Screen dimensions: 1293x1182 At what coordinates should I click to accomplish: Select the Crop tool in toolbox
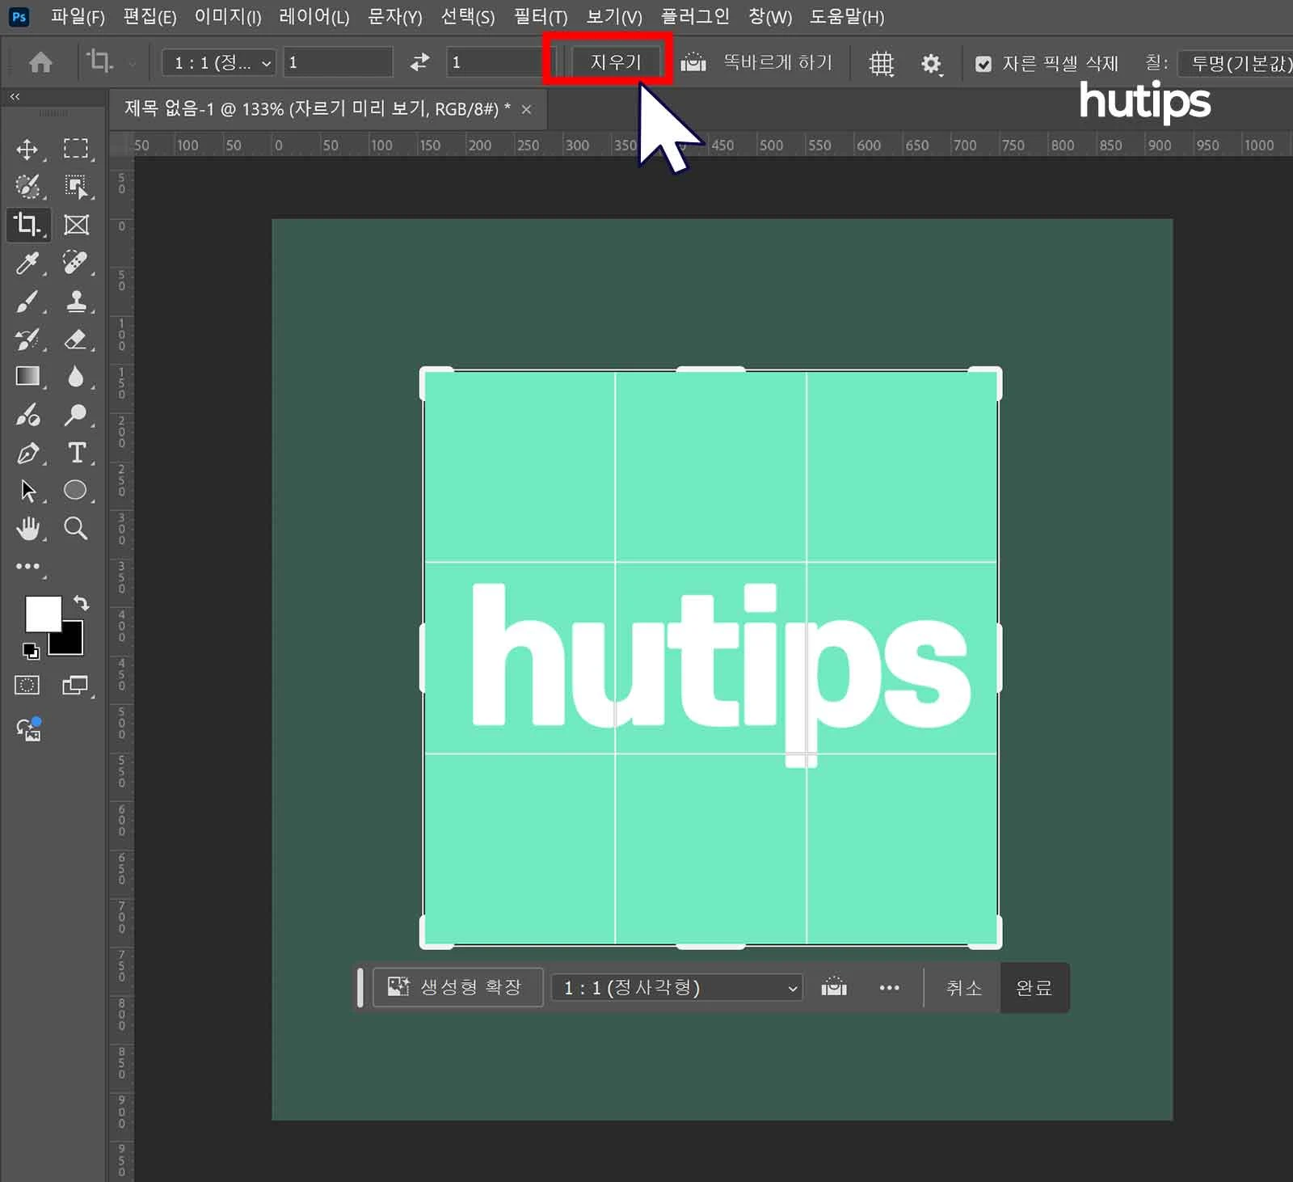pyautogui.click(x=27, y=224)
